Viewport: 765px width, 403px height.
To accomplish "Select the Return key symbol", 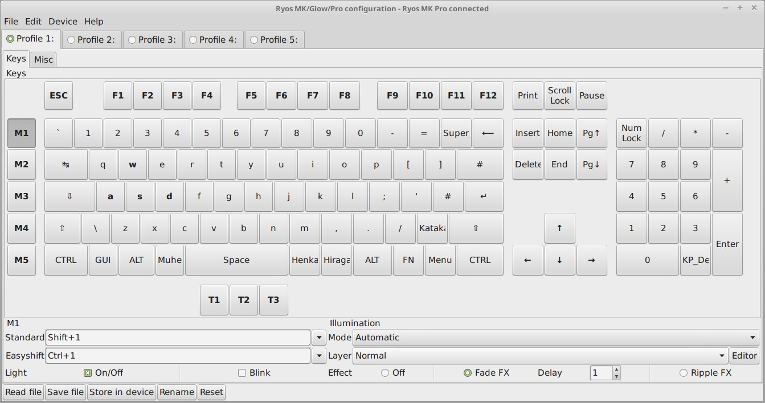I will [484, 196].
